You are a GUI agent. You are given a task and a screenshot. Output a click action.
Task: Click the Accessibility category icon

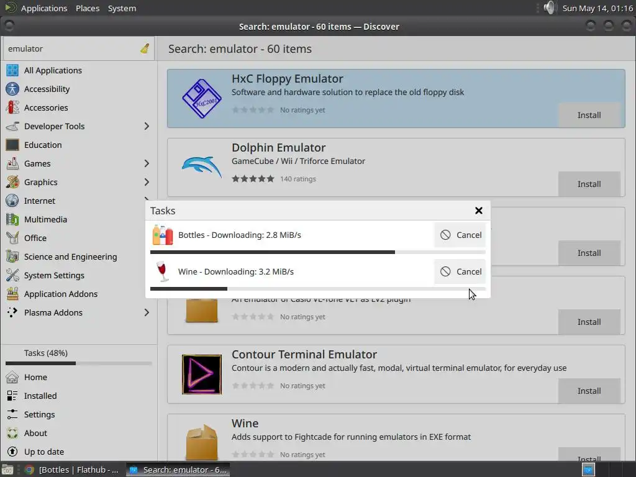pos(12,89)
